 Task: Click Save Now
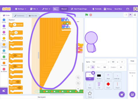tap(118, 9)
